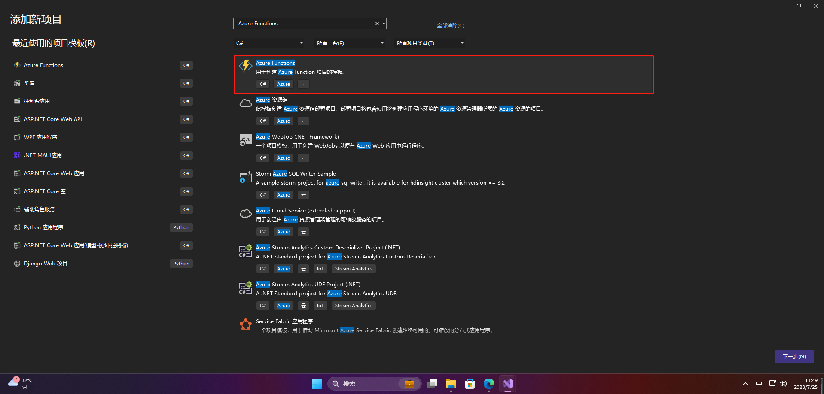Open Microsoft Edge from the taskbar
Image resolution: width=824 pixels, height=394 pixels.
(489, 384)
